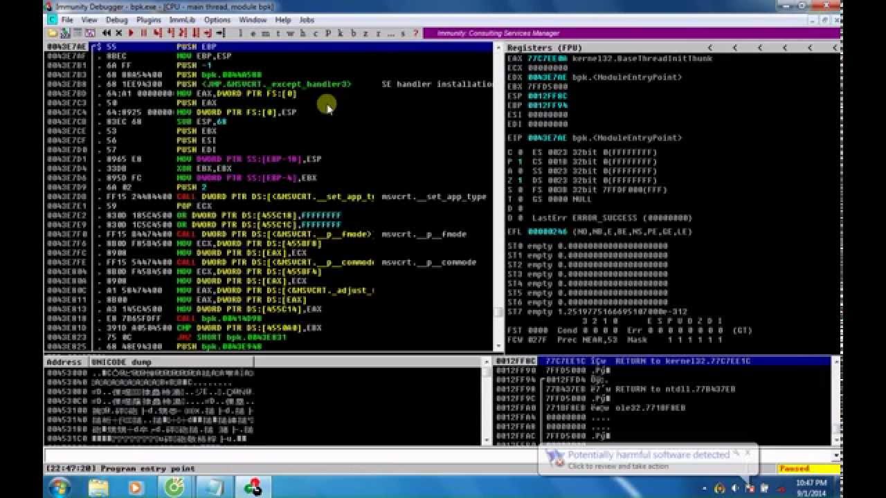This screenshot has width=886, height=498.
Task: Open help with red ? toolbar button
Action: 416,33
